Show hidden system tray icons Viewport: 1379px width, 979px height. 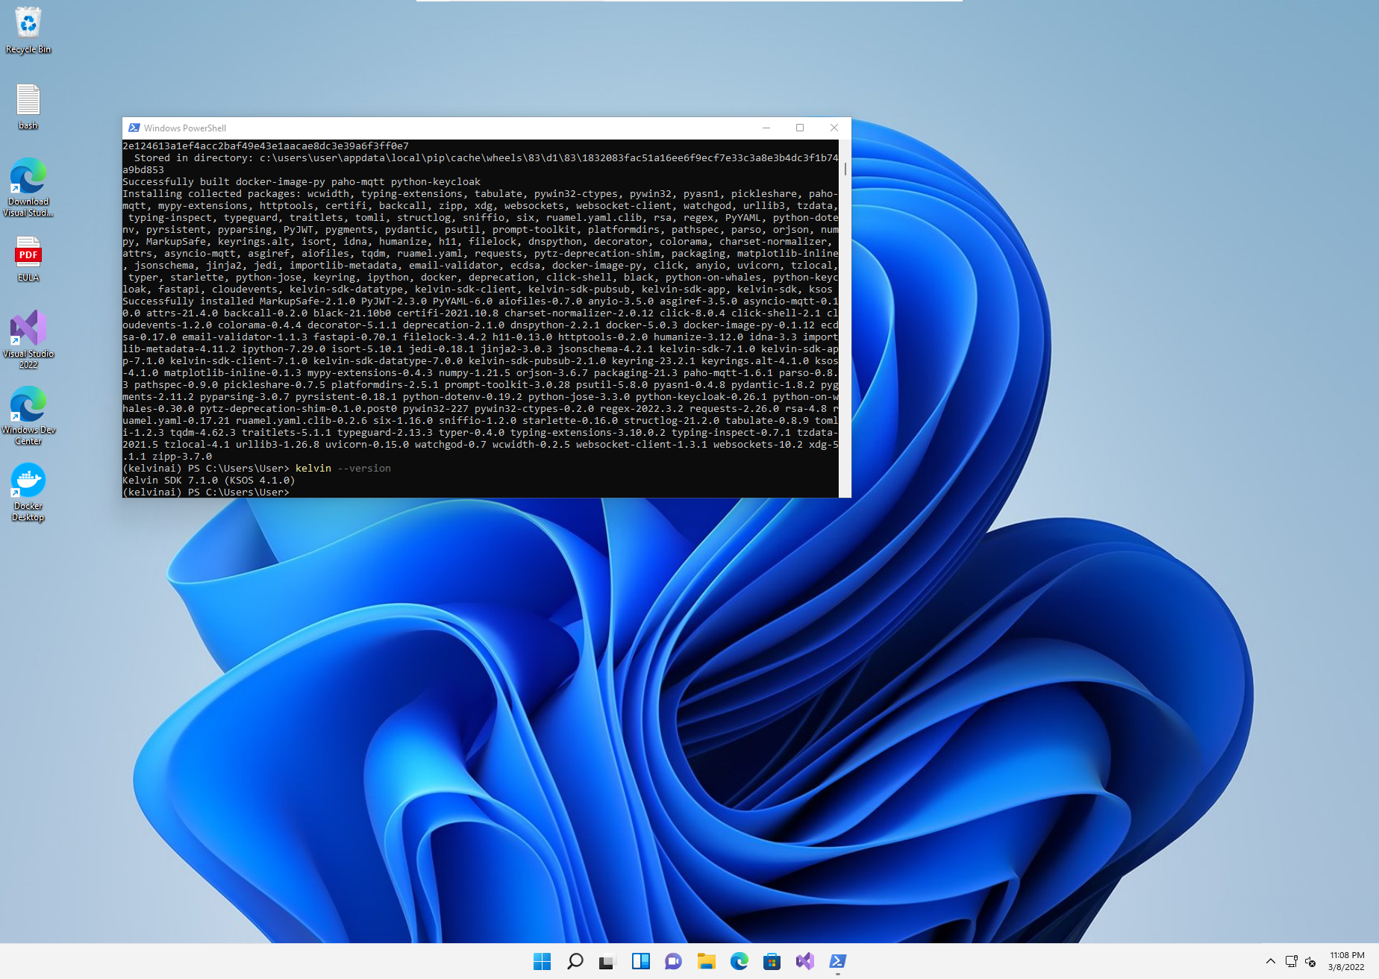1270,961
